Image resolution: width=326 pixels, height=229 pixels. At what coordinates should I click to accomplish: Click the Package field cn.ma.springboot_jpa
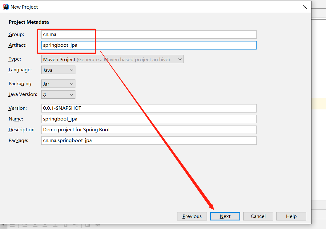149,140
